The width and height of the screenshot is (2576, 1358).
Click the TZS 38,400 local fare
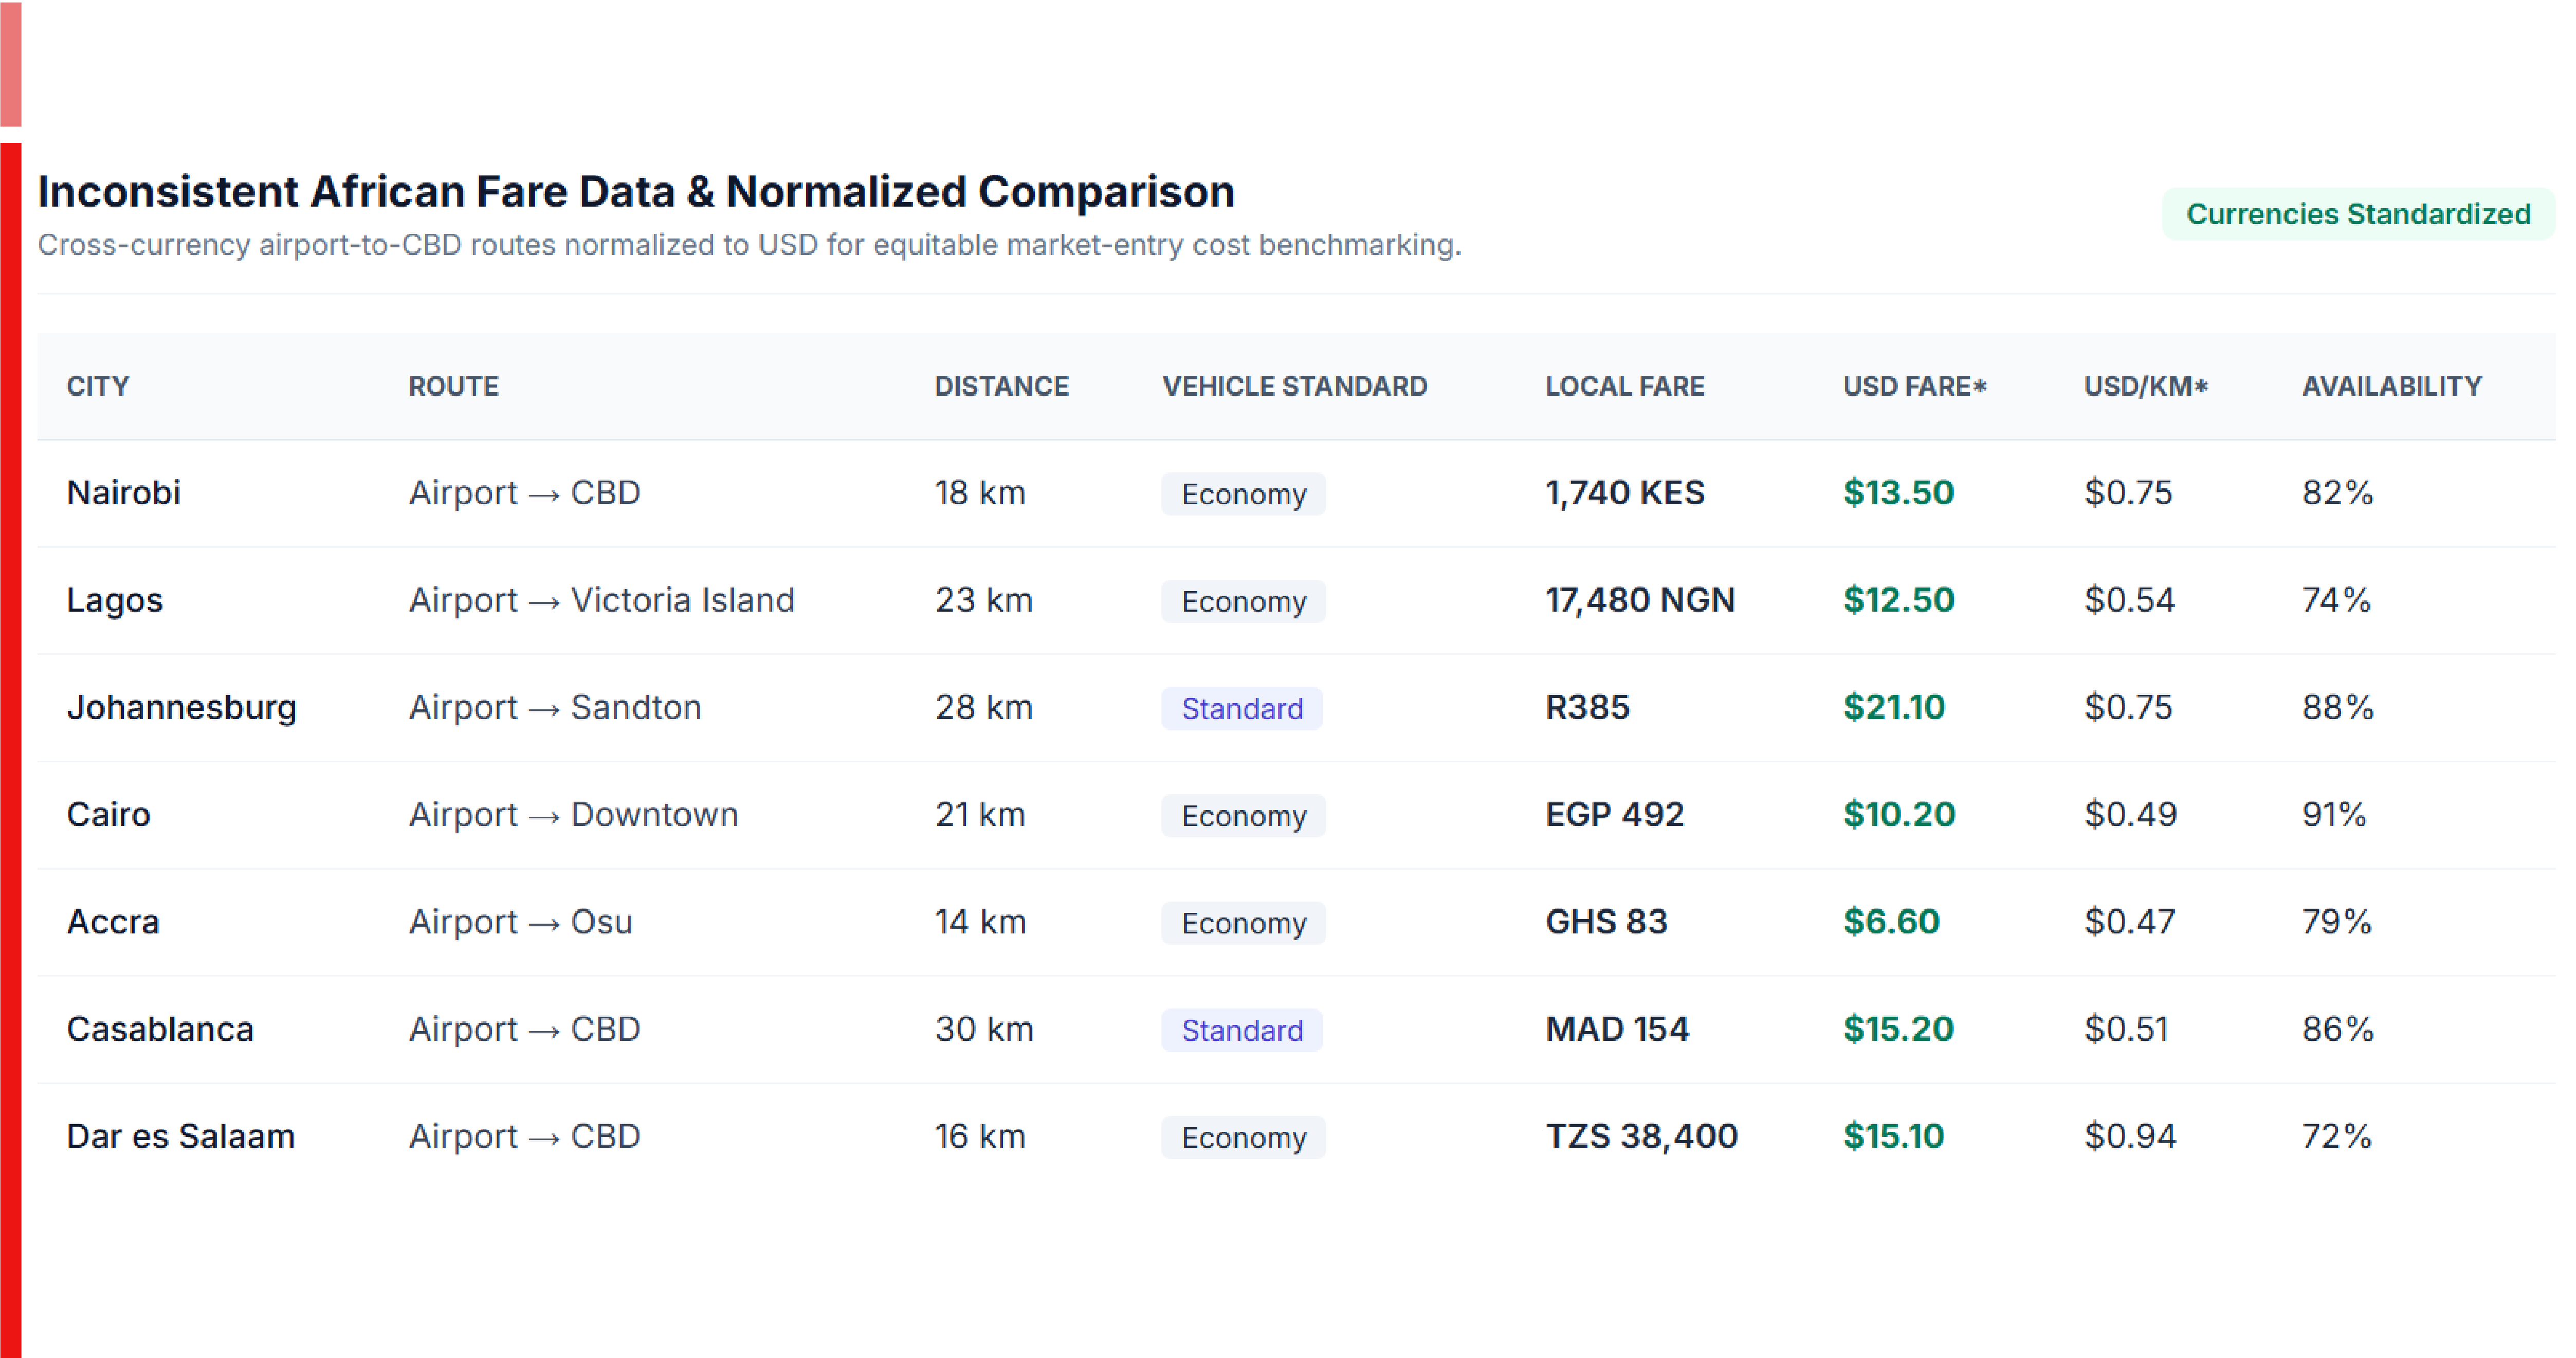tap(1641, 1136)
